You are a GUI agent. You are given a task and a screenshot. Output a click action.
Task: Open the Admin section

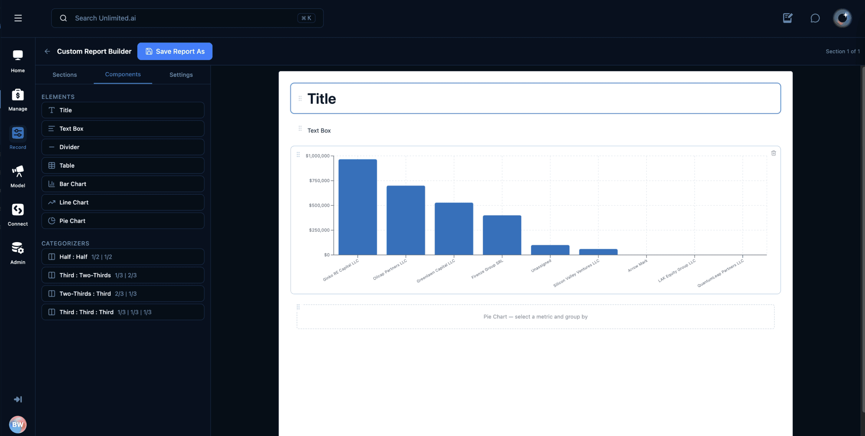coord(18,253)
